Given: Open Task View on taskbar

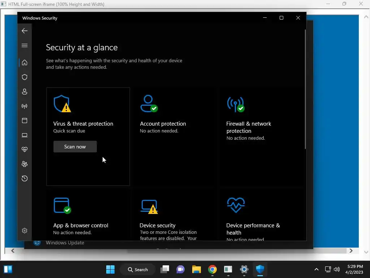Looking at the screenshot, I should coord(165,269).
